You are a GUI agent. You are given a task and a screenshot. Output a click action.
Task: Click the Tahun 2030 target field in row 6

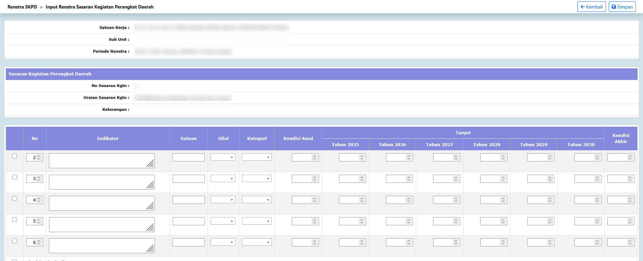click(588, 242)
